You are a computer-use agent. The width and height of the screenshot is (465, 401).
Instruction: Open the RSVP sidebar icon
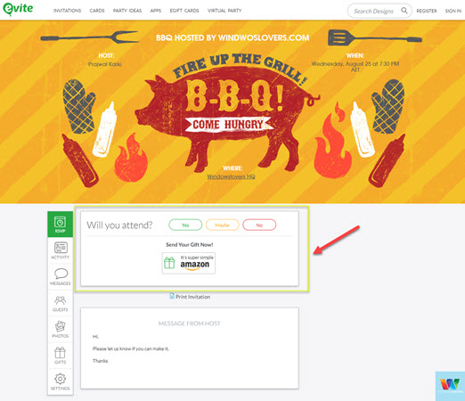[x=60, y=225]
